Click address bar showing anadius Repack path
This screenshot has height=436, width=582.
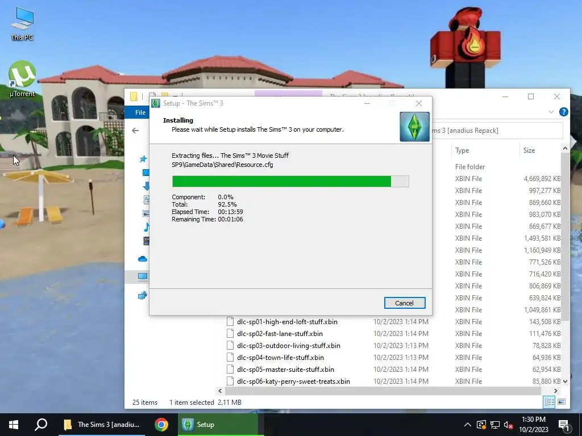497,131
